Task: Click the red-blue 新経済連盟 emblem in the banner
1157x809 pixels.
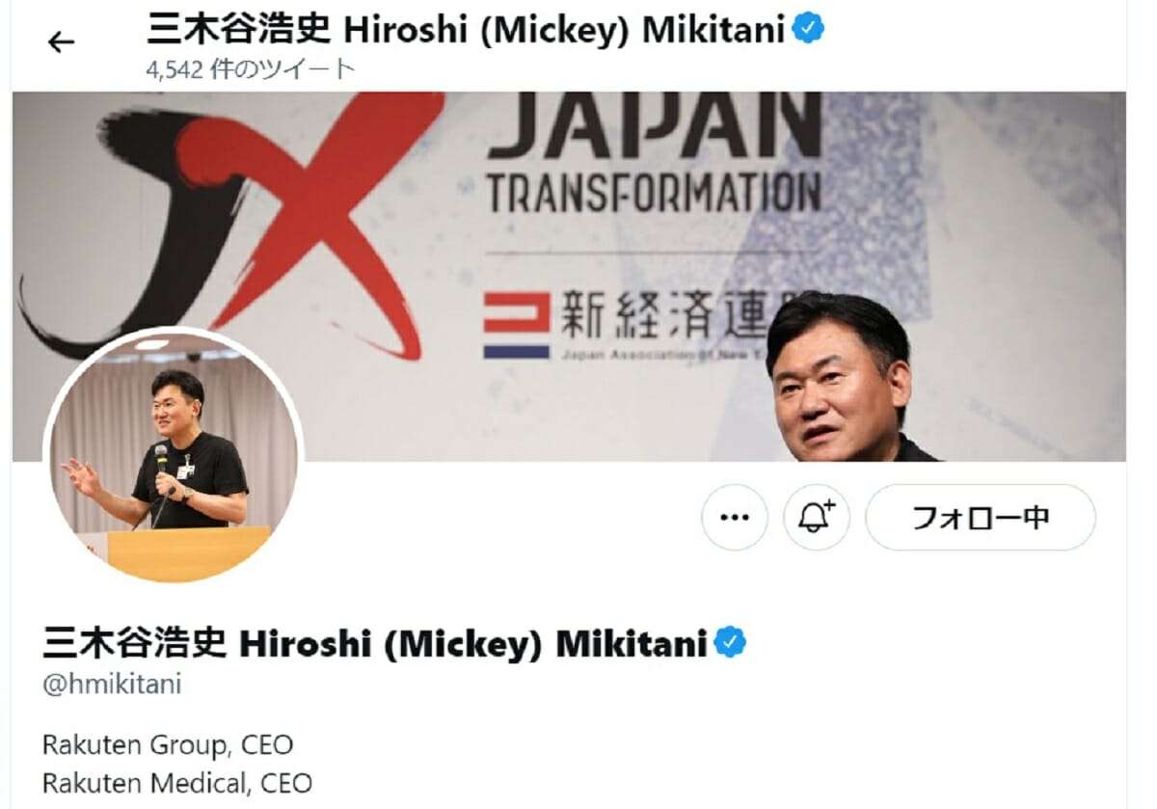Action: click(516, 325)
